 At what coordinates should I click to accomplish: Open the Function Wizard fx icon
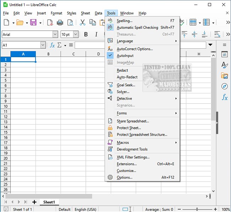point(52,45)
